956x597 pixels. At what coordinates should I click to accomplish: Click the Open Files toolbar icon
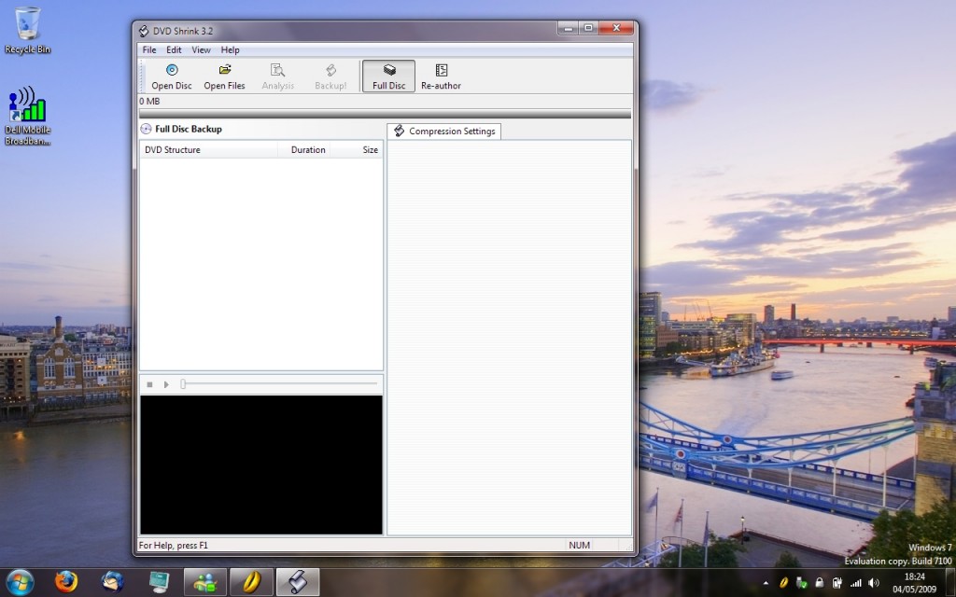[224, 76]
